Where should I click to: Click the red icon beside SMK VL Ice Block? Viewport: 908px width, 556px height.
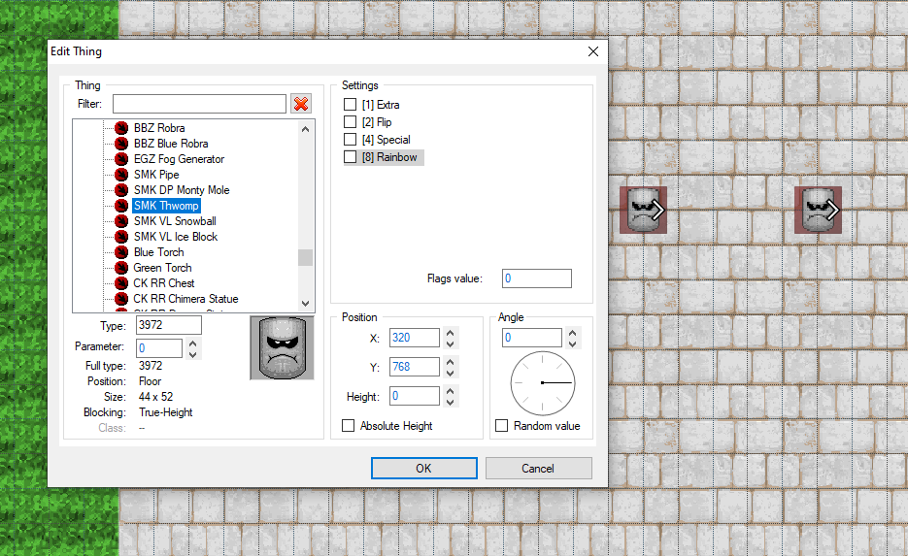121,237
